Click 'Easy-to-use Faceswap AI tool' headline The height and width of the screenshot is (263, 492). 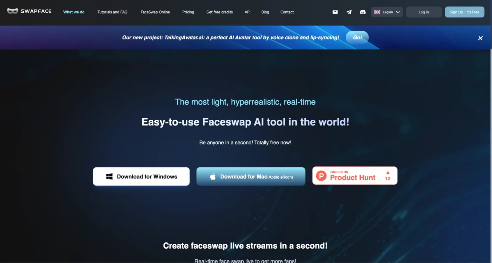coord(245,122)
